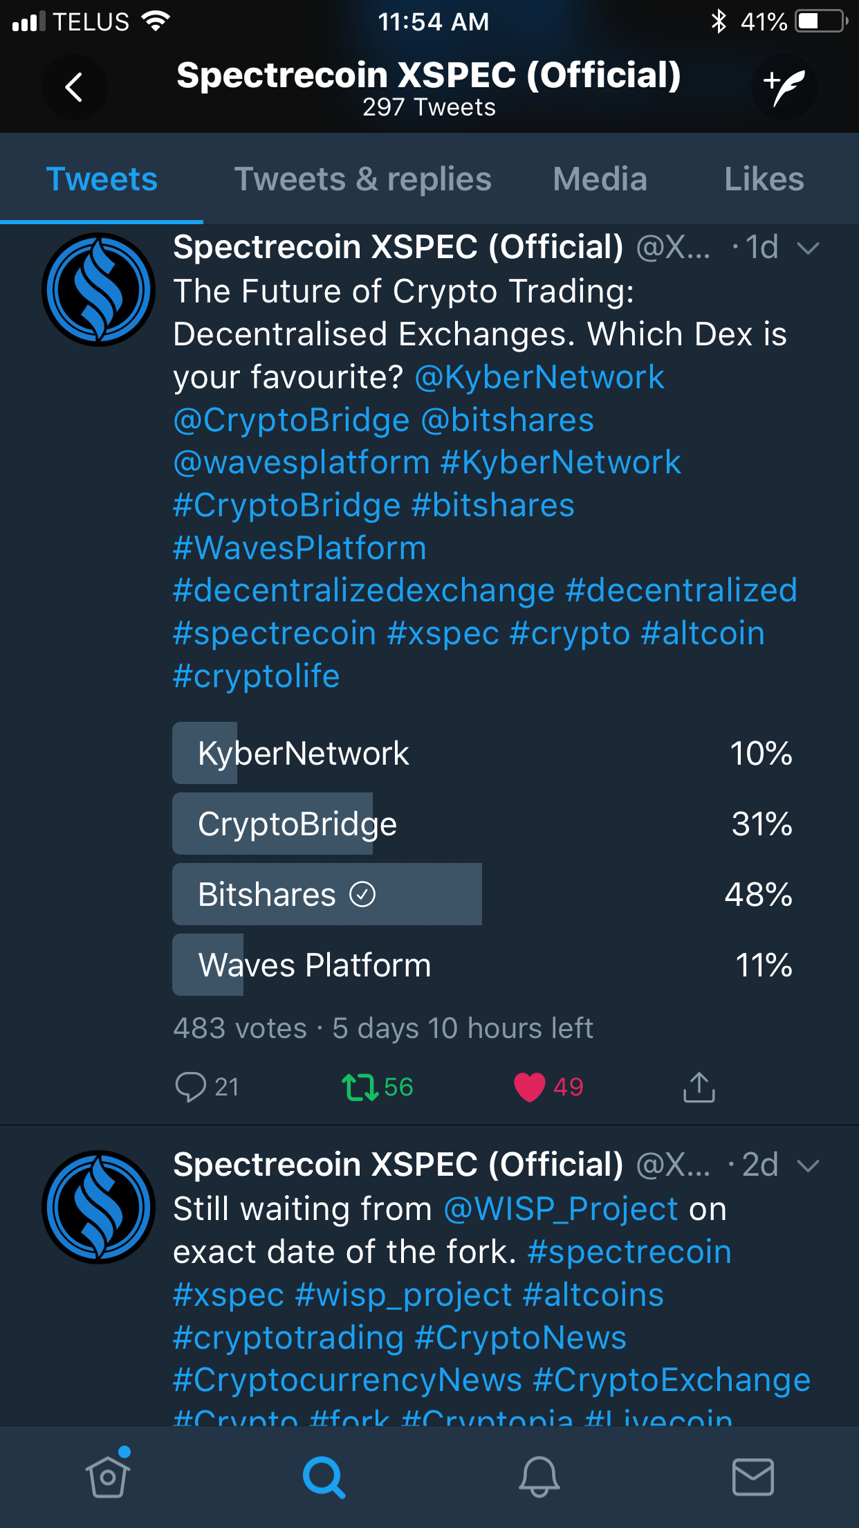Retweet the decentralised exchanges poll tweet
This screenshot has height=1528, width=859.
click(x=377, y=1087)
